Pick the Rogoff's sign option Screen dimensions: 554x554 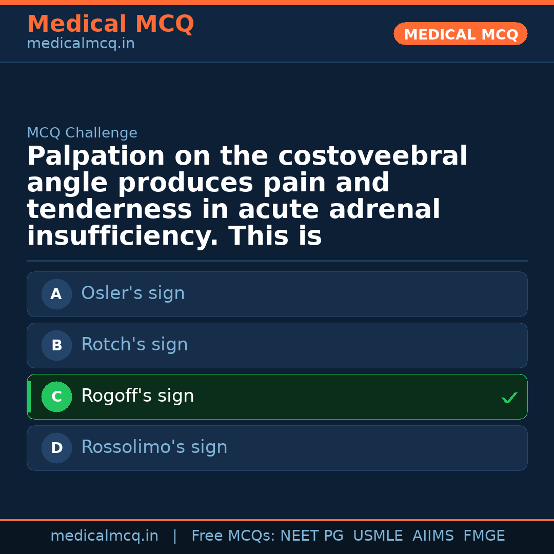137,396
